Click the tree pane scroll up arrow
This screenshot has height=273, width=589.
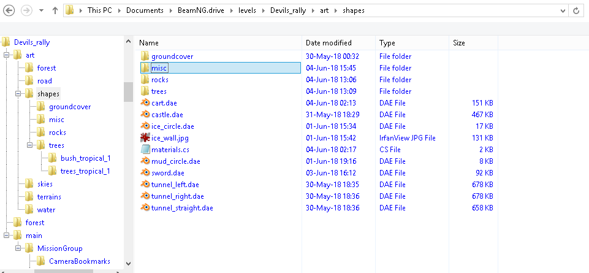pos(129,41)
